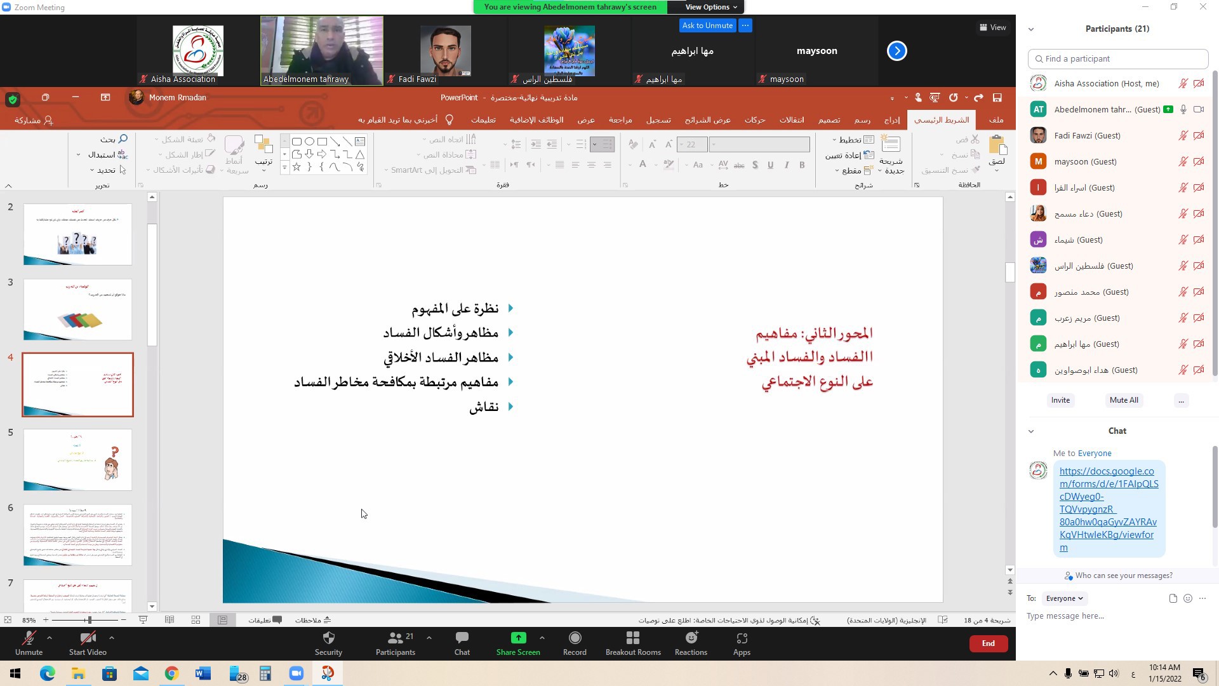This screenshot has width=1219, height=686.
Task: Open the View menu at top right
Action: (x=993, y=27)
